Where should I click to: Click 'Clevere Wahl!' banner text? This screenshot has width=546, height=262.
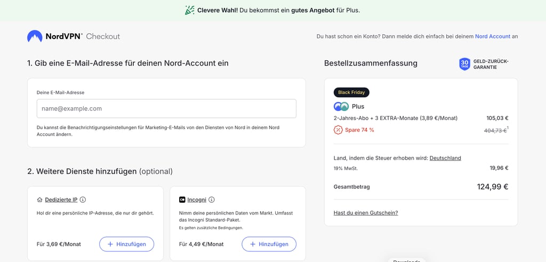pyautogui.click(x=218, y=11)
